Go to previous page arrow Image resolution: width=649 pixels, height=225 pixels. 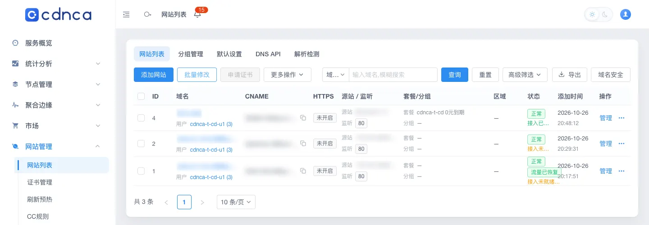point(166,202)
